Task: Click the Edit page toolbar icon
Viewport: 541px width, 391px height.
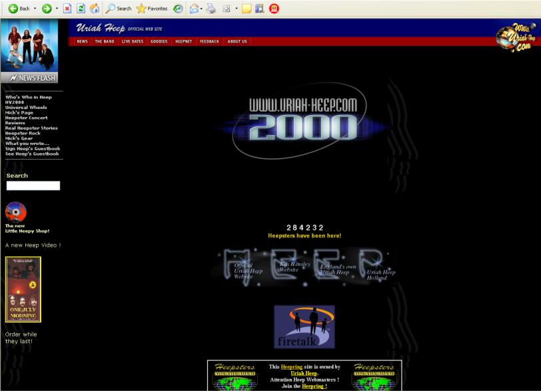Action: click(x=227, y=8)
